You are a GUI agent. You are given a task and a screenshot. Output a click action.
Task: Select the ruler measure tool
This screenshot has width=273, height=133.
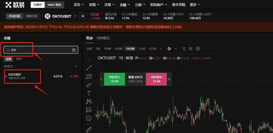click(89, 130)
